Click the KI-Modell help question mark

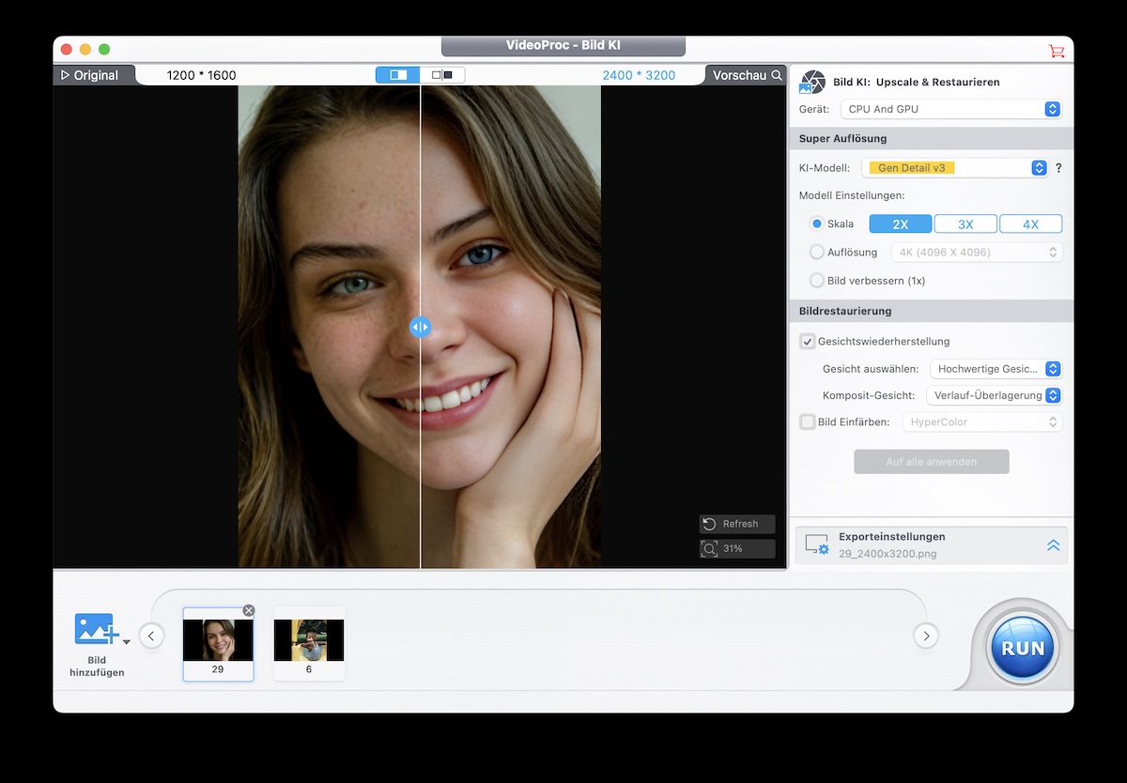(x=1058, y=168)
